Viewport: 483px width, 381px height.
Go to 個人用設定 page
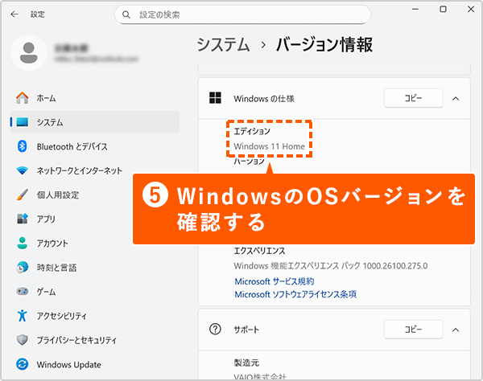57,195
